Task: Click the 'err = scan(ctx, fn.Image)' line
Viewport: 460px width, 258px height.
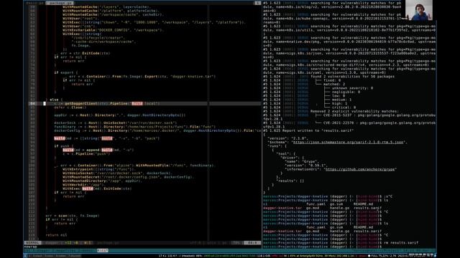Action: coord(73,216)
